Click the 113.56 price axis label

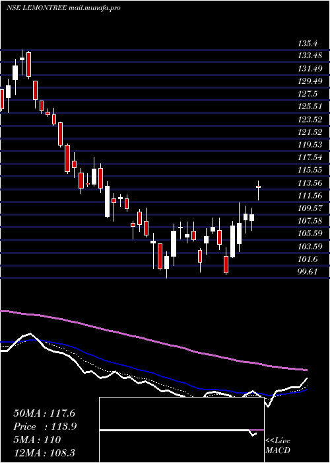(x=310, y=183)
